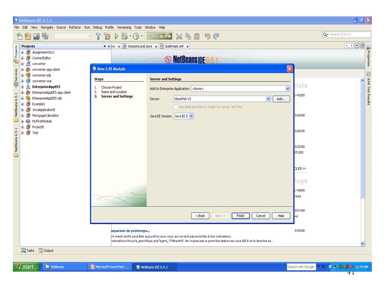Open the Properties side panel tab
Screen dimensions: 388x291
point(369,56)
